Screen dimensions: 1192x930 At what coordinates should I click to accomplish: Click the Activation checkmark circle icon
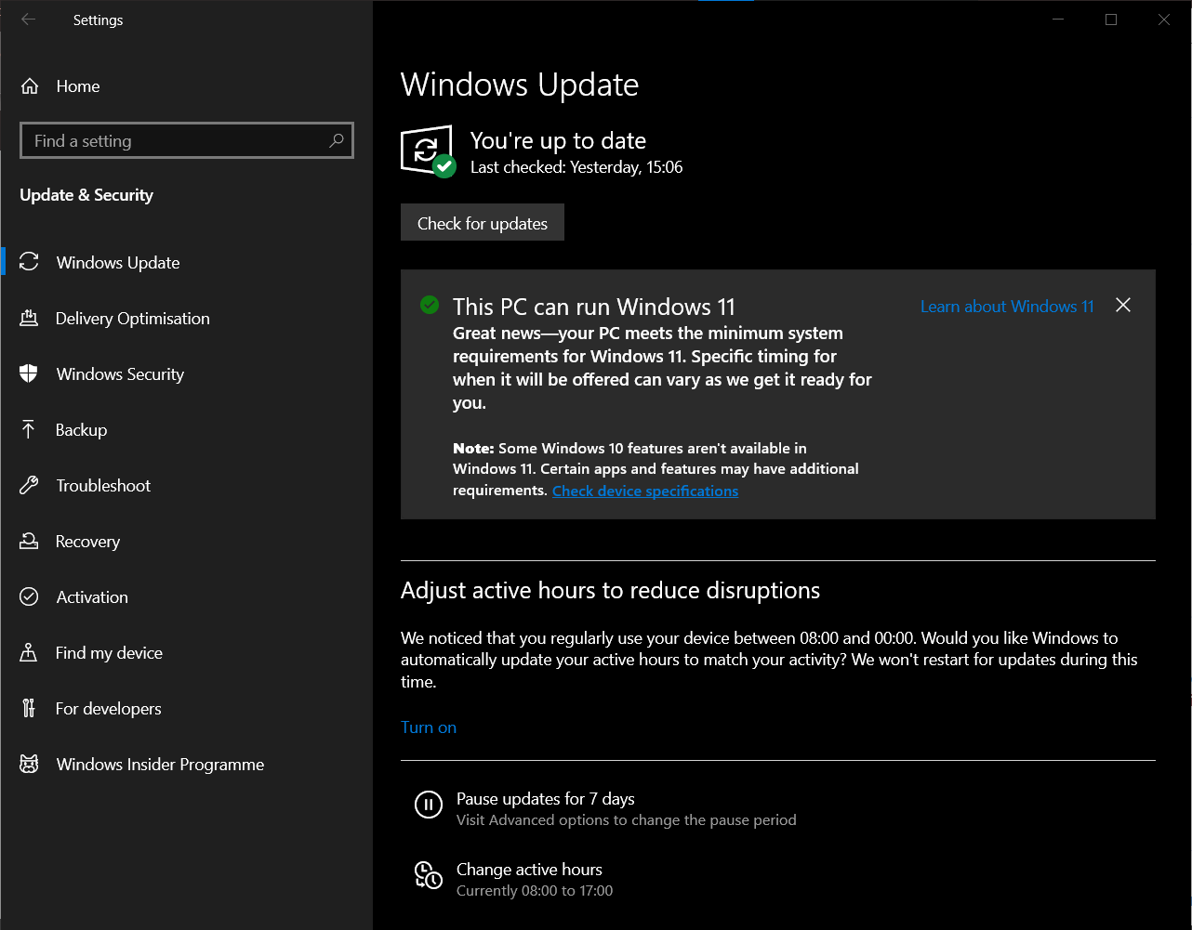tap(29, 596)
